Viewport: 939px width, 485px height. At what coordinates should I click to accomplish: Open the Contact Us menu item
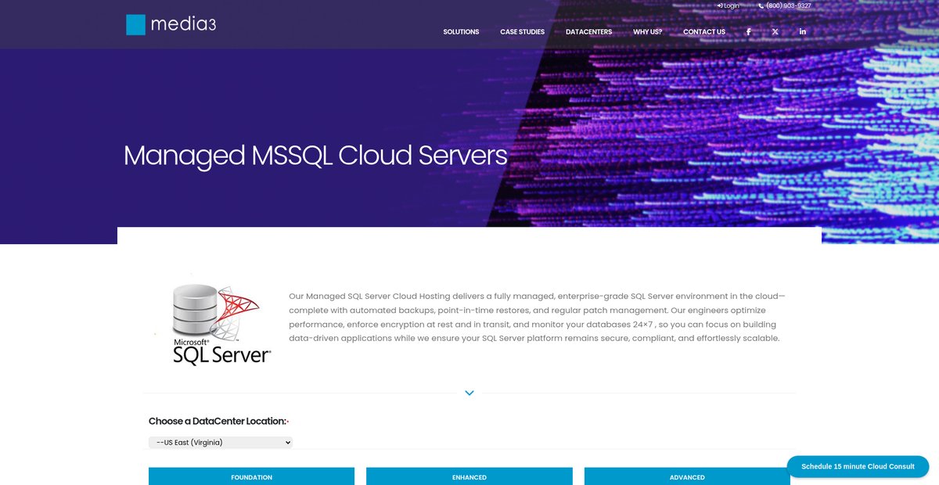(x=704, y=32)
